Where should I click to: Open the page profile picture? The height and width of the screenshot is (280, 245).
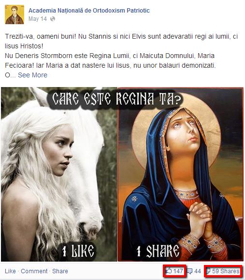click(14, 15)
